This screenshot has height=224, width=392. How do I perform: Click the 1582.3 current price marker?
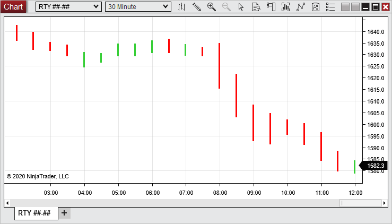(x=376, y=166)
